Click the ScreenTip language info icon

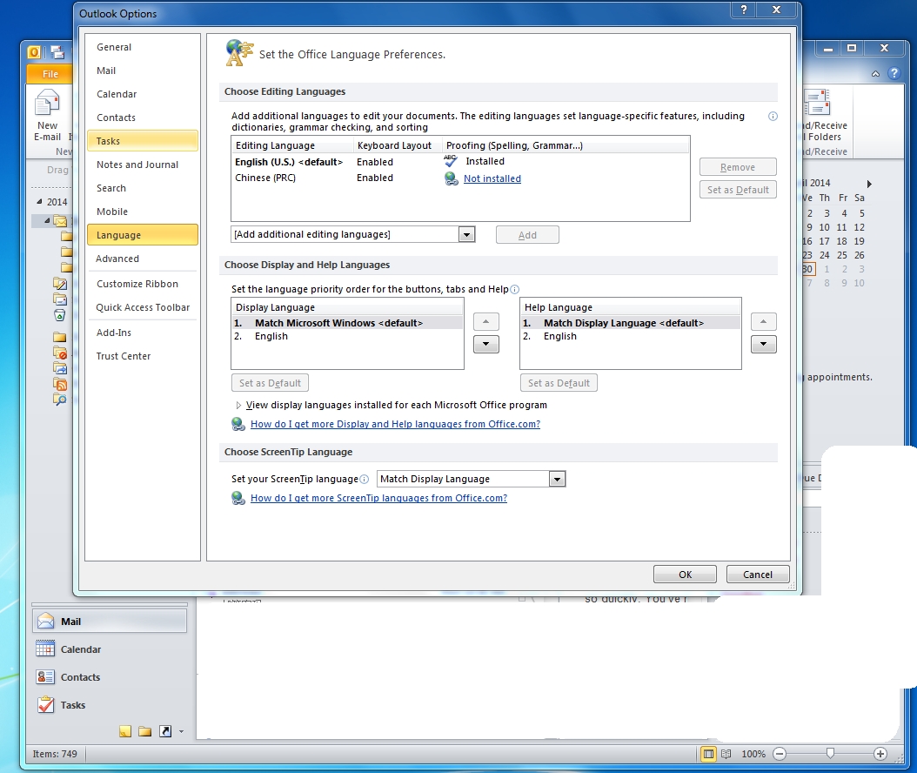pyautogui.click(x=365, y=480)
